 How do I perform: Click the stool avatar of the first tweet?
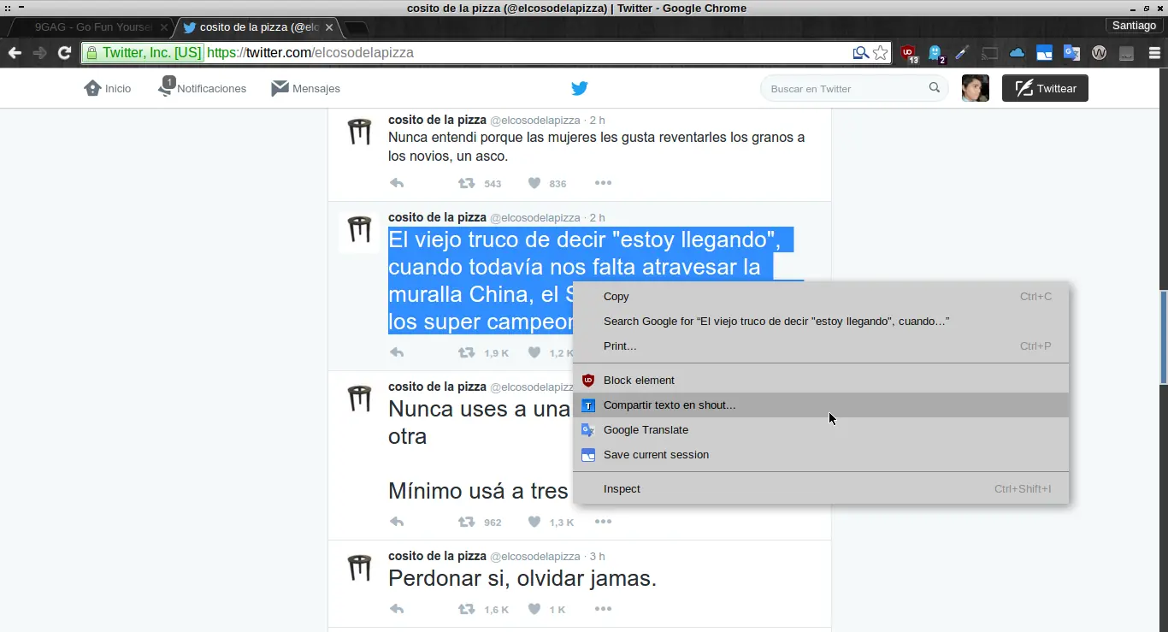click(359, 133)
